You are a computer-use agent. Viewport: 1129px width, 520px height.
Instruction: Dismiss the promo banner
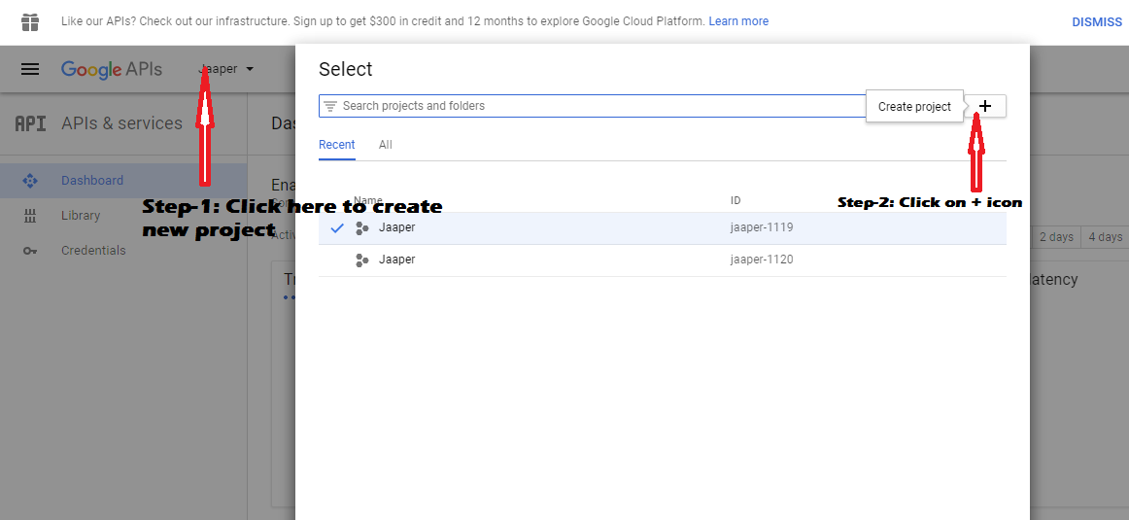pyautogui.click(x=1097, y=22)
